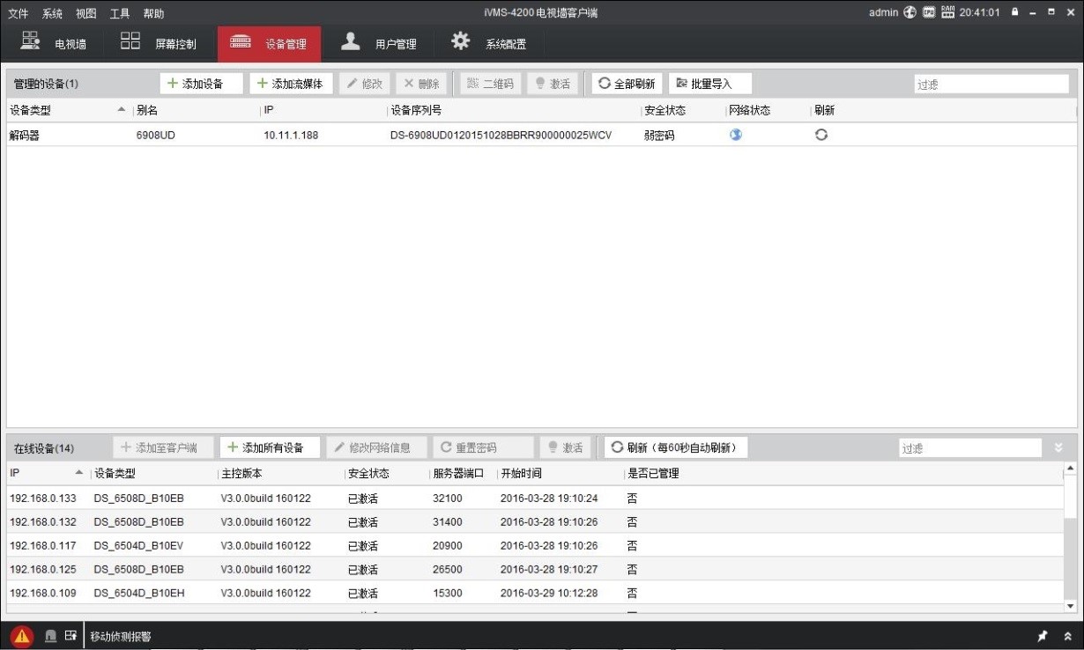Viewport: 1084px width, 650px height.
Task: Click the CPU usage icon
Action: pyautogui.click(x=930, y=12)
